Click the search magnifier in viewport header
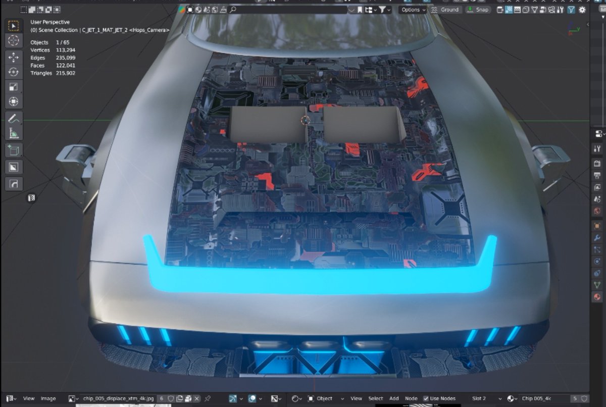Screen dimensions: 606x407 233,10
